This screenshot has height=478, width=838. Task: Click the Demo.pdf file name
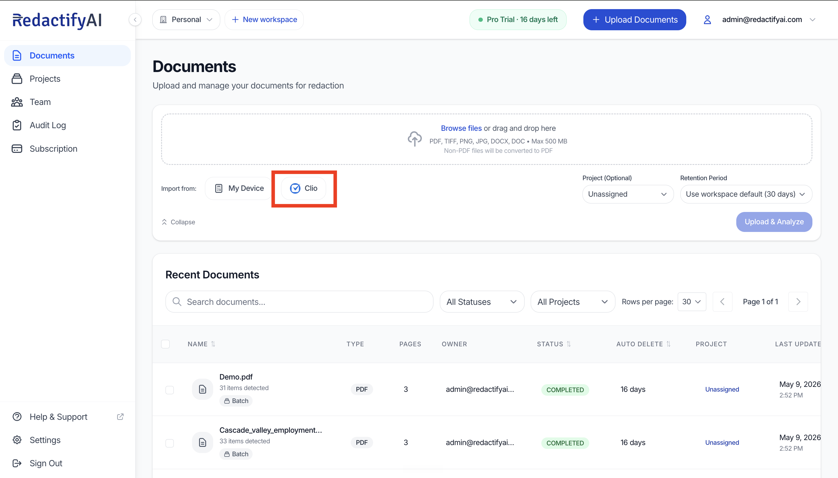(x=236, y=377)
